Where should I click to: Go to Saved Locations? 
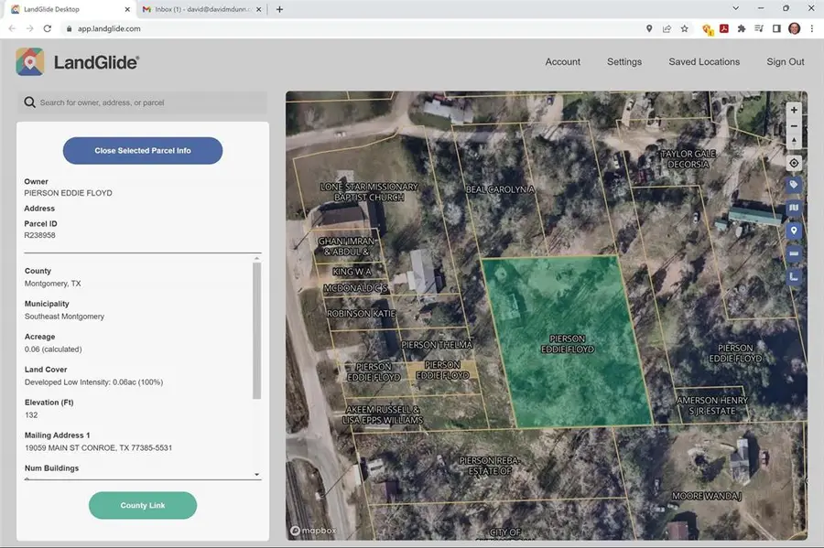point(703,62)
